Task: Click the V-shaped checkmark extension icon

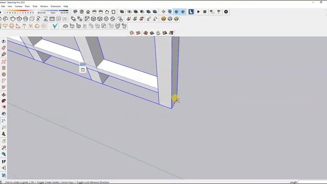Action: pos(55,26)
